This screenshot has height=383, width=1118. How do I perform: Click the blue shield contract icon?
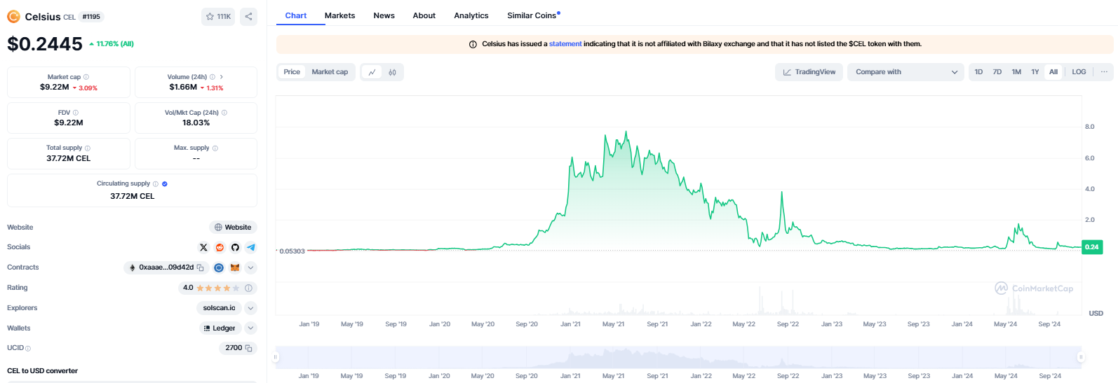coord(219,267)
